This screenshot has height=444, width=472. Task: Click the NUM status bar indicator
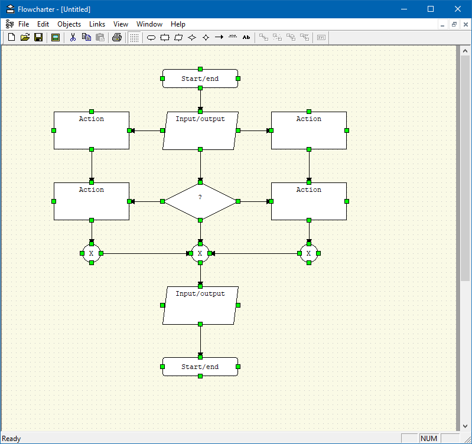[x=429, y=438]
